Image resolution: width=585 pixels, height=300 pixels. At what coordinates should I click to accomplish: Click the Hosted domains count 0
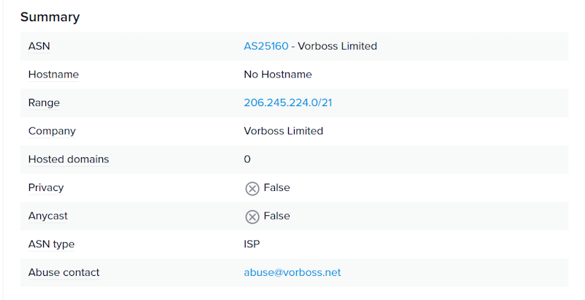pos(247,160)
